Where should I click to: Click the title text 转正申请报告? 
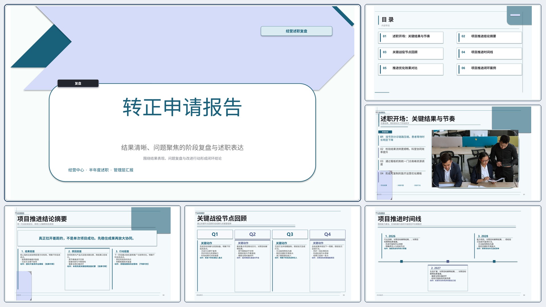tap(182, 107)
